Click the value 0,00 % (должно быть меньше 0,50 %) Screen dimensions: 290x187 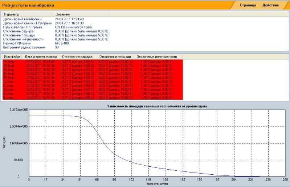click(x=82, y=31)
